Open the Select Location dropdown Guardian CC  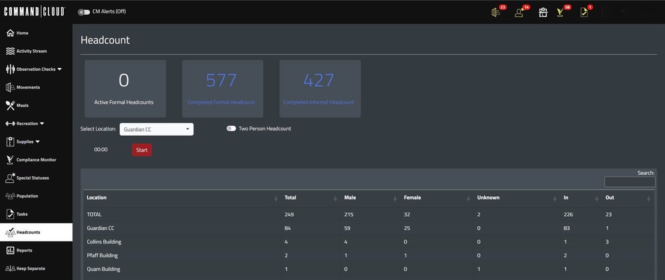156,130
